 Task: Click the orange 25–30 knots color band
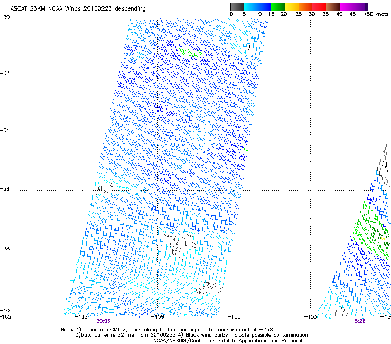305,6
